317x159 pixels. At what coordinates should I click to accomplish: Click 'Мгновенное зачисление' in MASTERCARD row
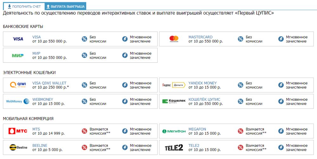297,39
